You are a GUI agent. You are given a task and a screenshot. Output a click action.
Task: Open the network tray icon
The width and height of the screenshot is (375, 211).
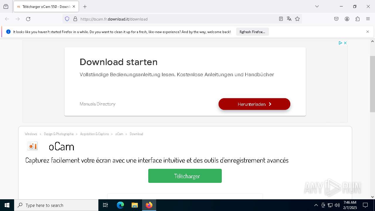330,205
